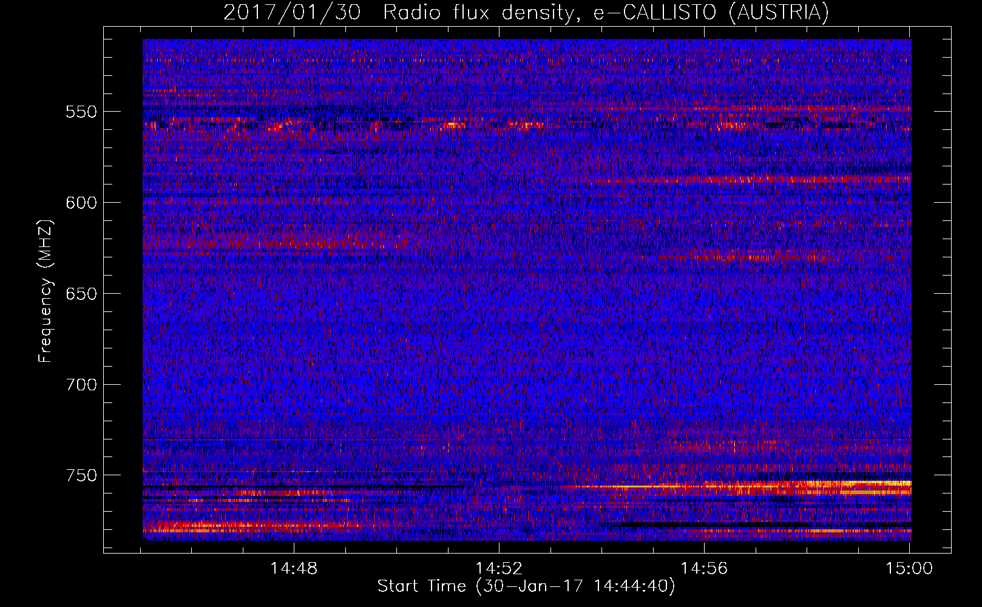Click the 750 frequency tick label
Screen dimensions: 982x607
(81, 475)
